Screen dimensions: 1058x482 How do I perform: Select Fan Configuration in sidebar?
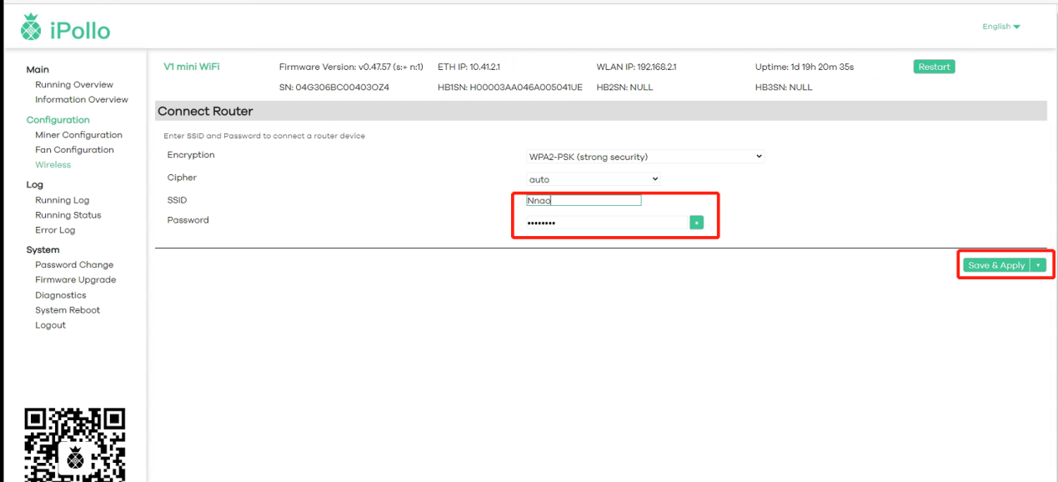74,150
